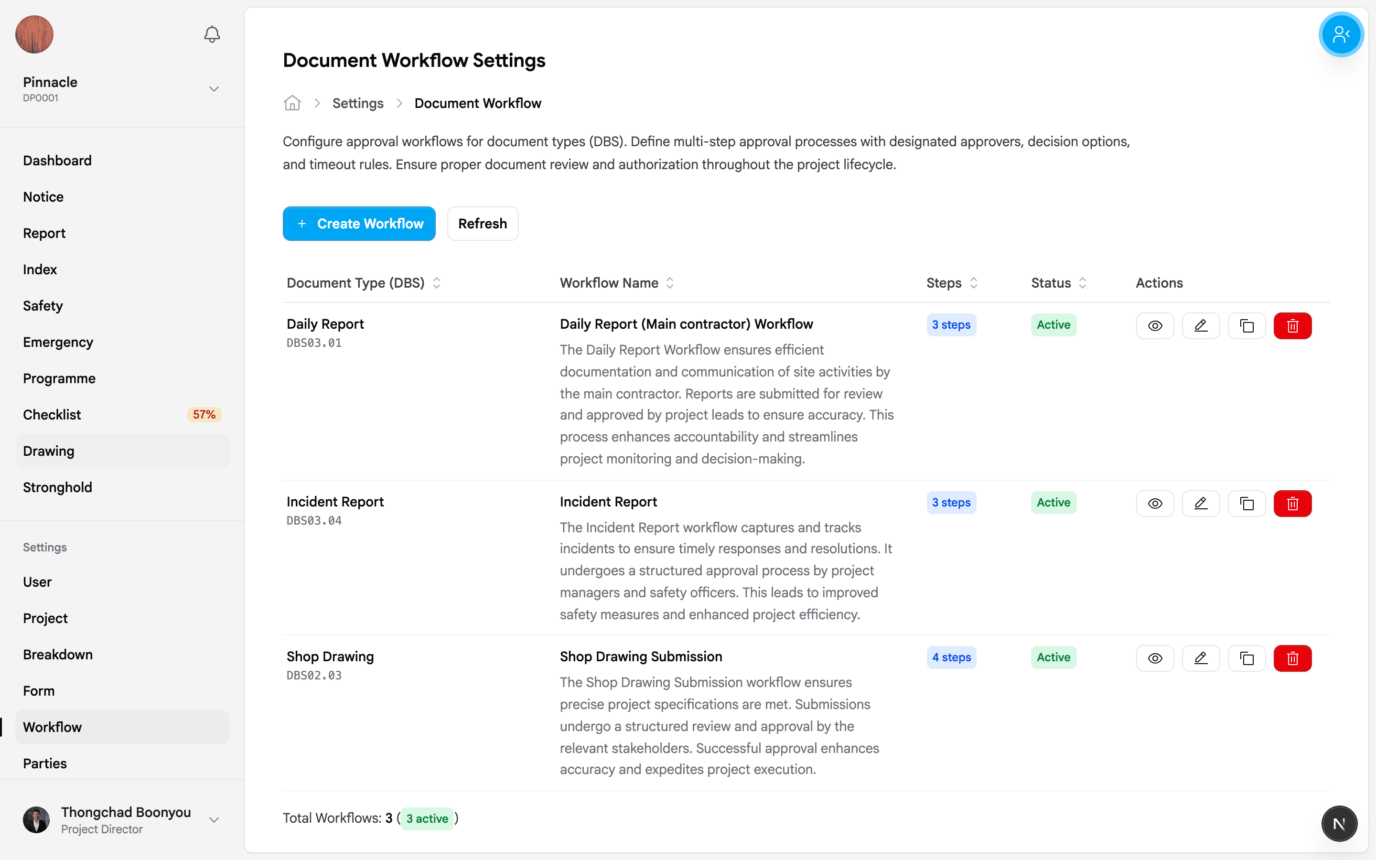Screen dimensions: 1376x860
Task: Preview the Daily Report workflow with eye icon
Action: (1155, 325)
